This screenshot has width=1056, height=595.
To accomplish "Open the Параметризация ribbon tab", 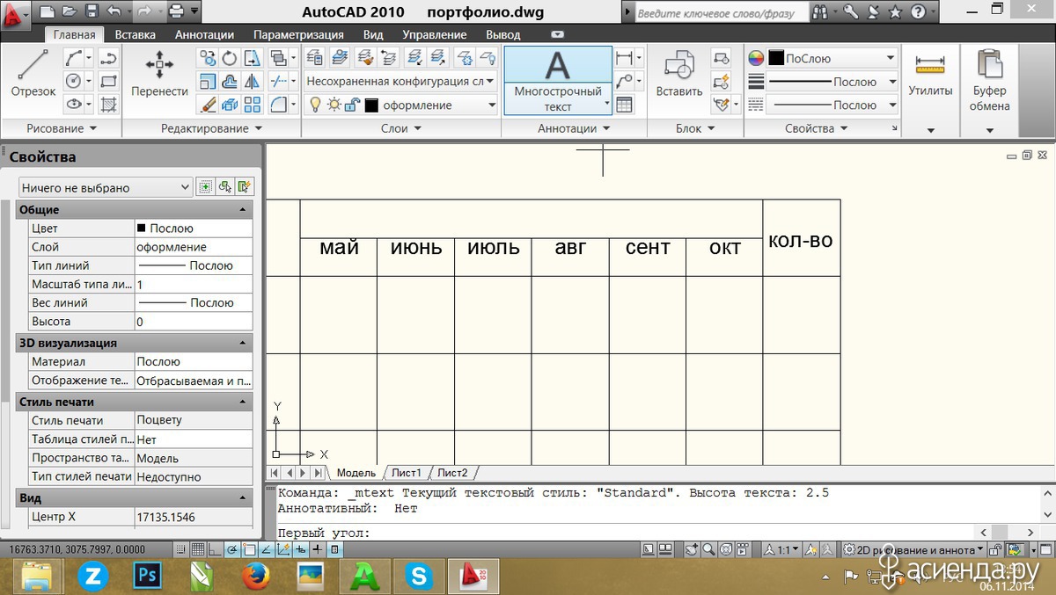I will point(298,35).
